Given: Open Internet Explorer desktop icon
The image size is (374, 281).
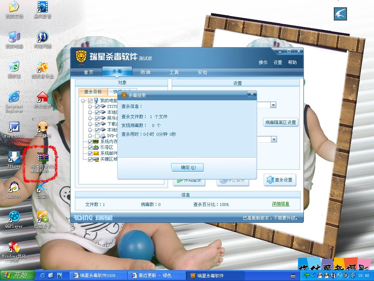Looking at the screenshot, I should [x=14, y=101].
